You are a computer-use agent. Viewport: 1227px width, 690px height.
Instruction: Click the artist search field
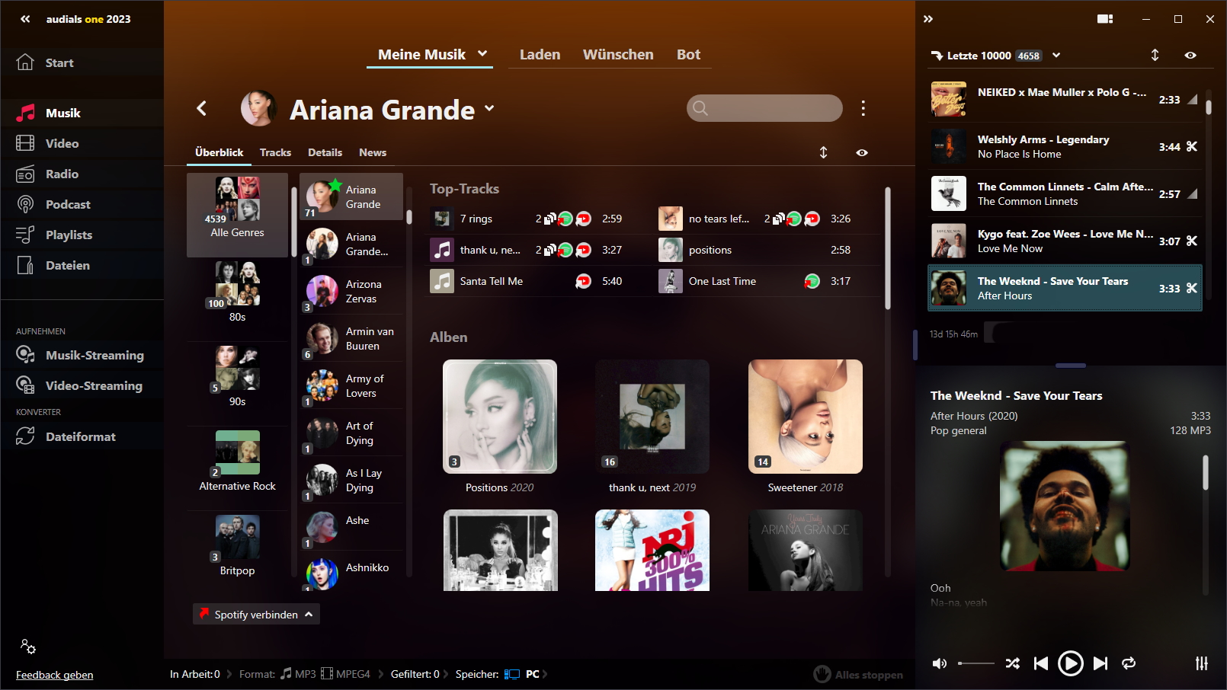tap(764, 108)
